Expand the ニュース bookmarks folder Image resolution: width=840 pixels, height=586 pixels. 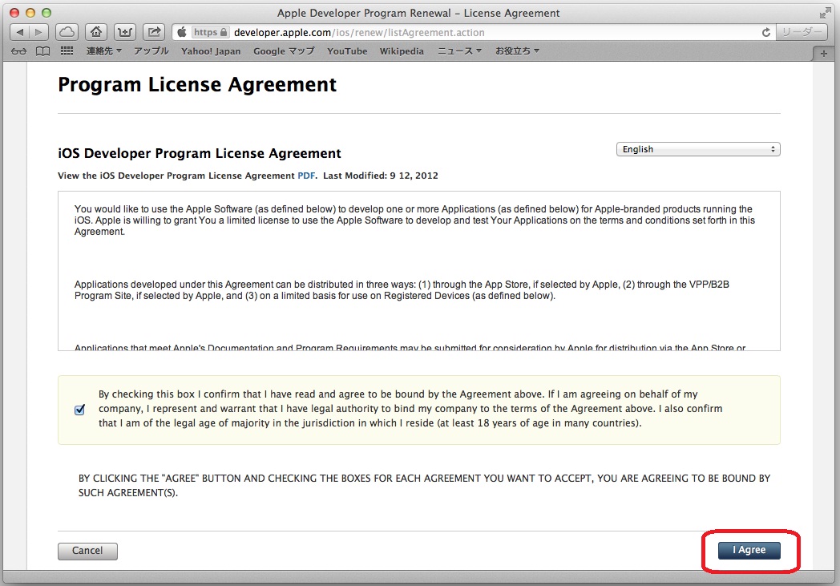[459, 51]
